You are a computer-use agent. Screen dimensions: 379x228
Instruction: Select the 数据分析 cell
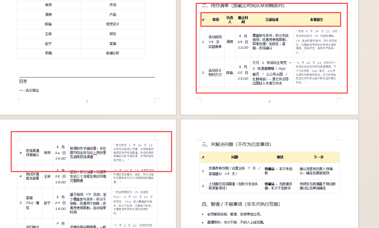[113, 53]
